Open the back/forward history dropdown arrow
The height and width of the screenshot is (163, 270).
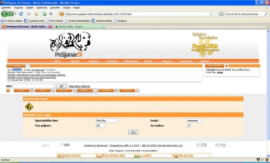pos(15,14)
